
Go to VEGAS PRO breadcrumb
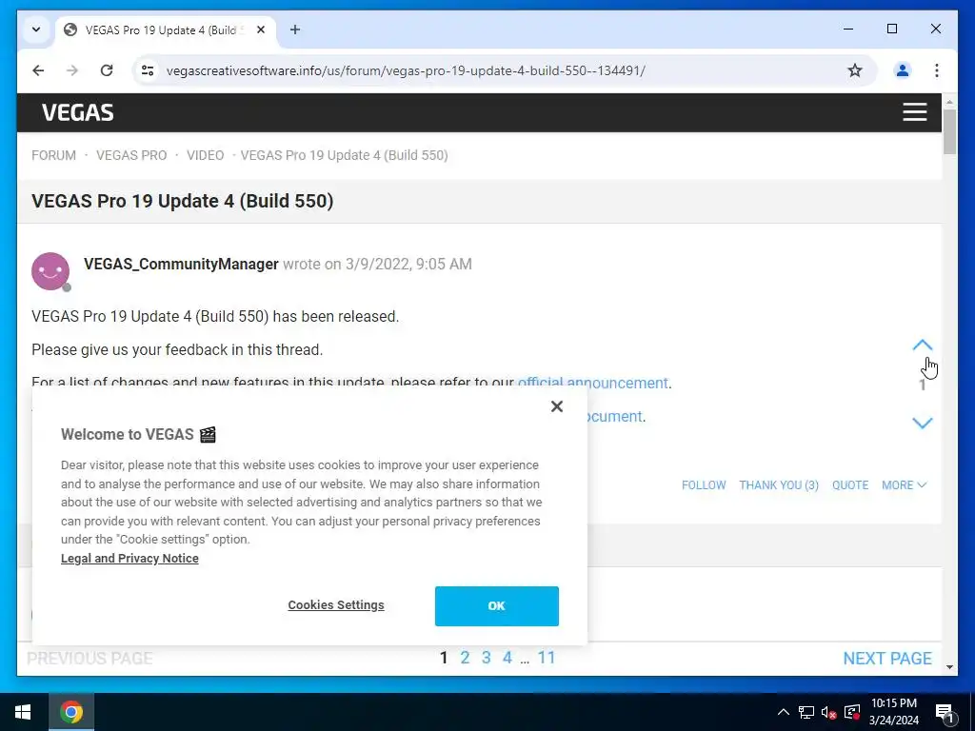(131, 155)
